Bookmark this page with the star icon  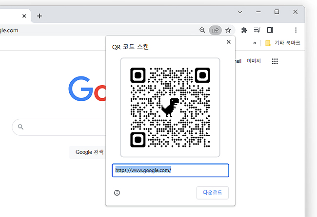(x=228, y=30)
